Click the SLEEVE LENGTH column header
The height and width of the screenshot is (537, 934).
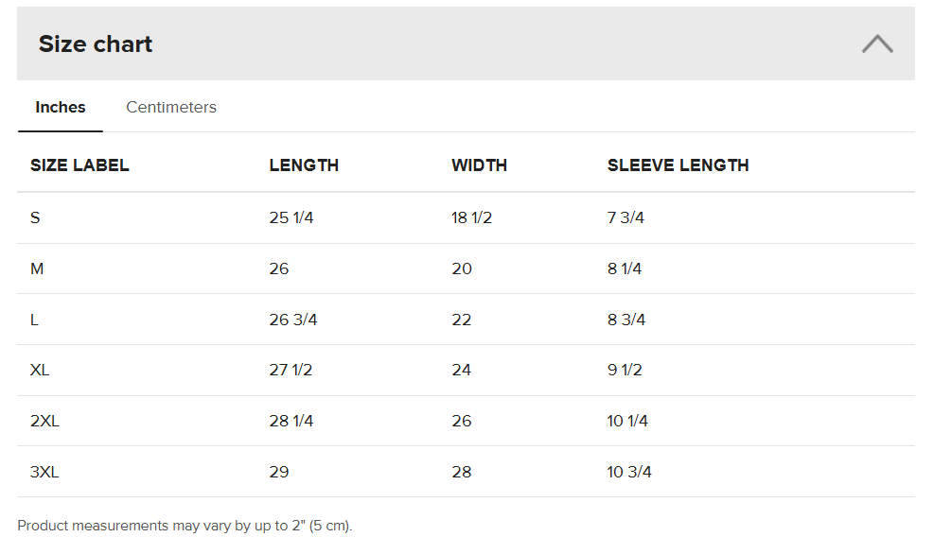[x=678, y=165]
